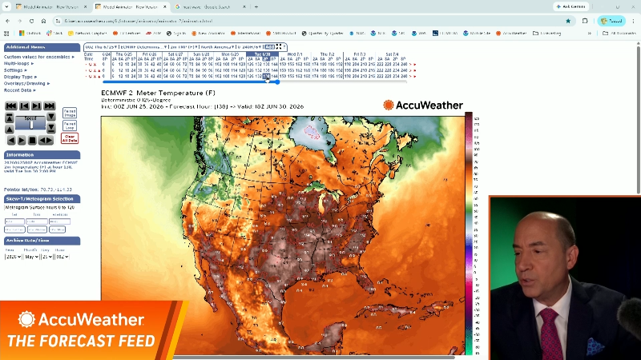Select the Thu 6/25 day header in the timeline
Viewport: 641px width, 360px height.
point(124,54)
